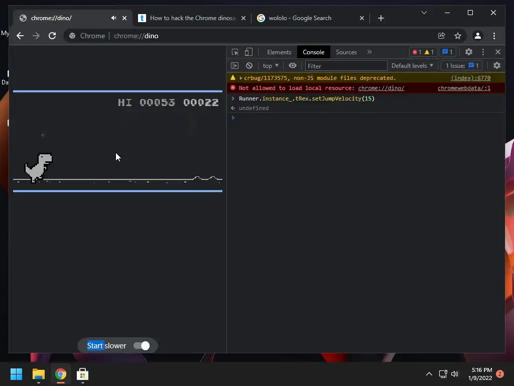Open DevTools settings gear icon
Viewport: 514px width, 386px height.
469,52
